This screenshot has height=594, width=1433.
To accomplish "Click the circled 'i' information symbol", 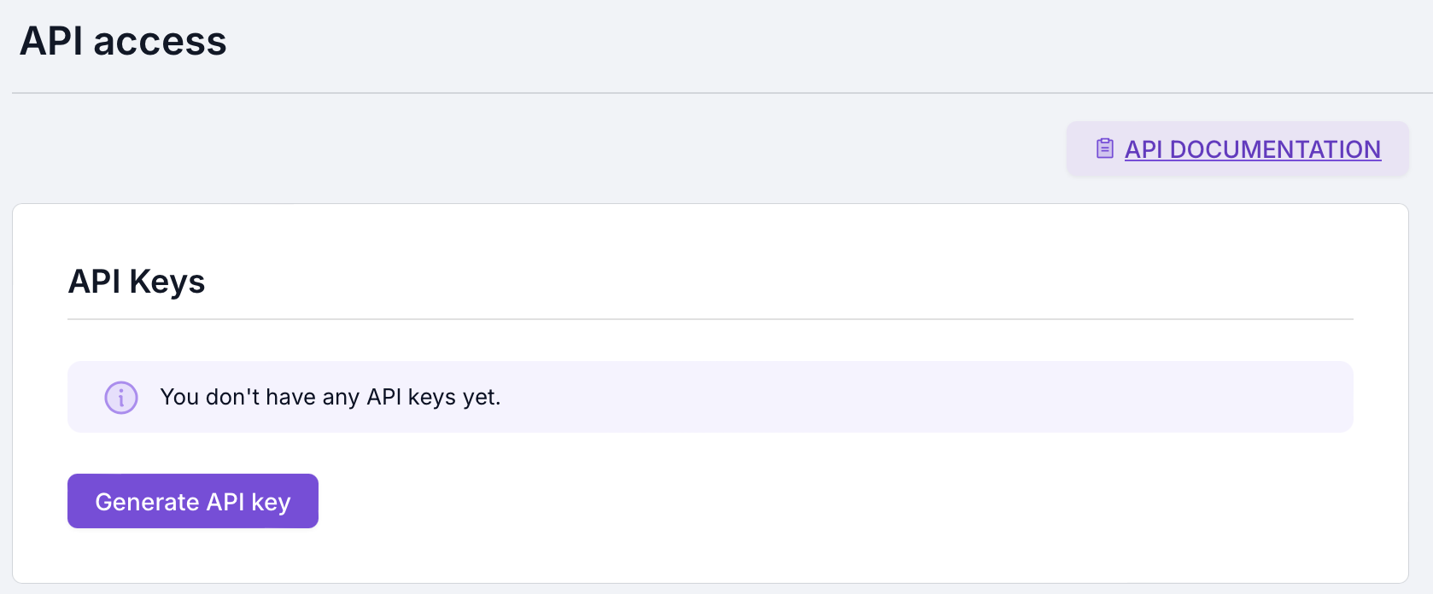I will (x=121, y=398).
